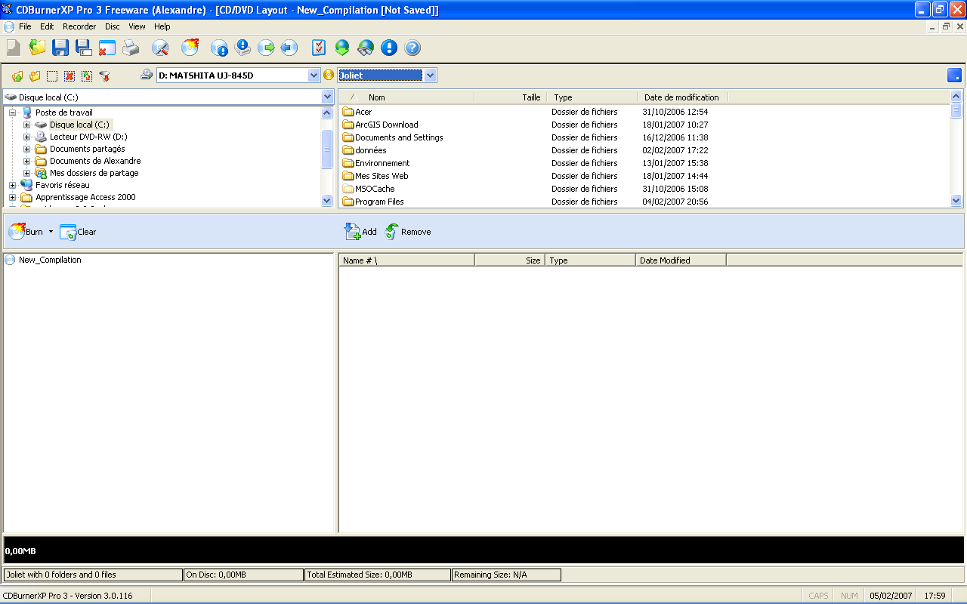Viewport: 967px width, 604px height.
Task: Sort by Date de modification column header
Action: 682,97
